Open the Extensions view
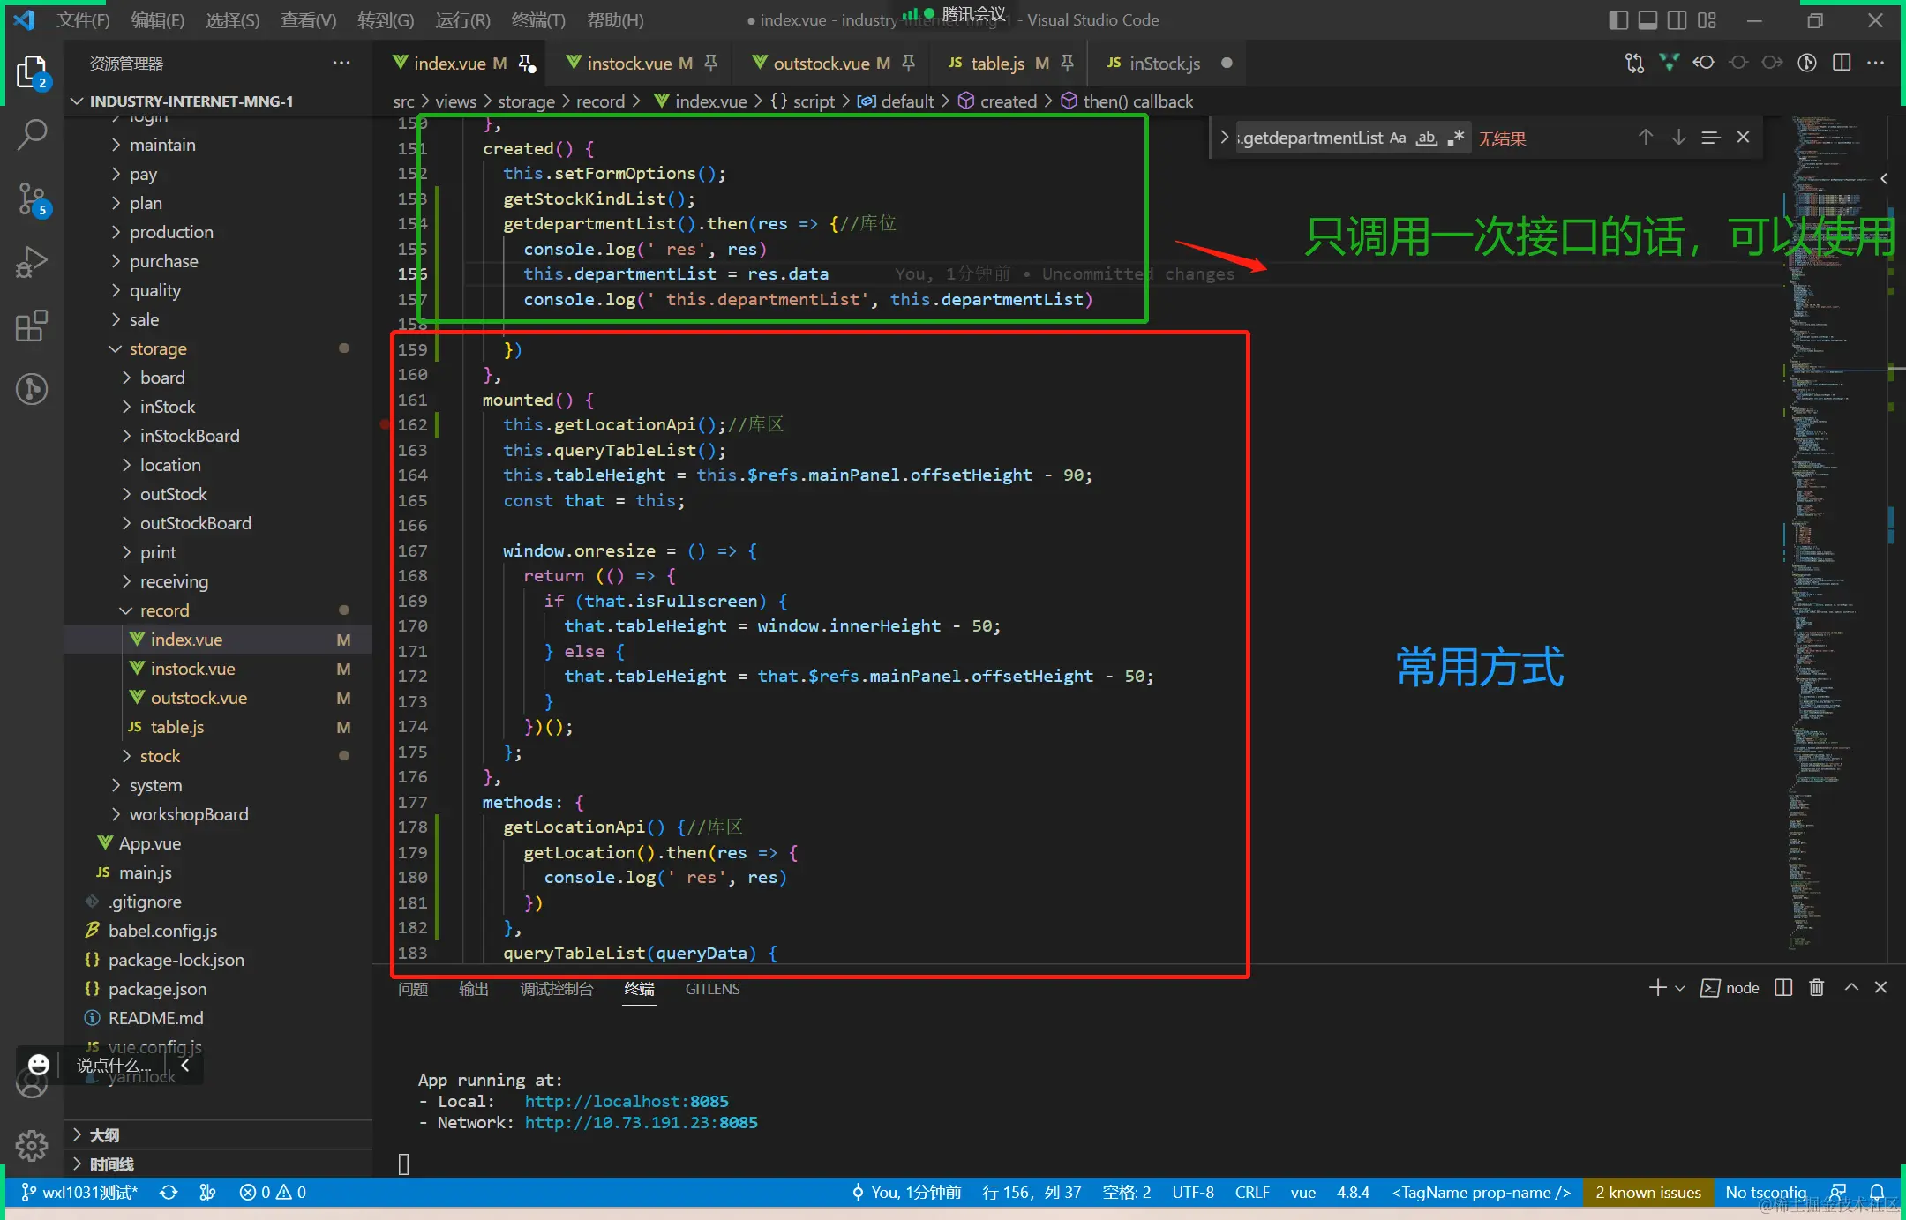 point(32,326)
